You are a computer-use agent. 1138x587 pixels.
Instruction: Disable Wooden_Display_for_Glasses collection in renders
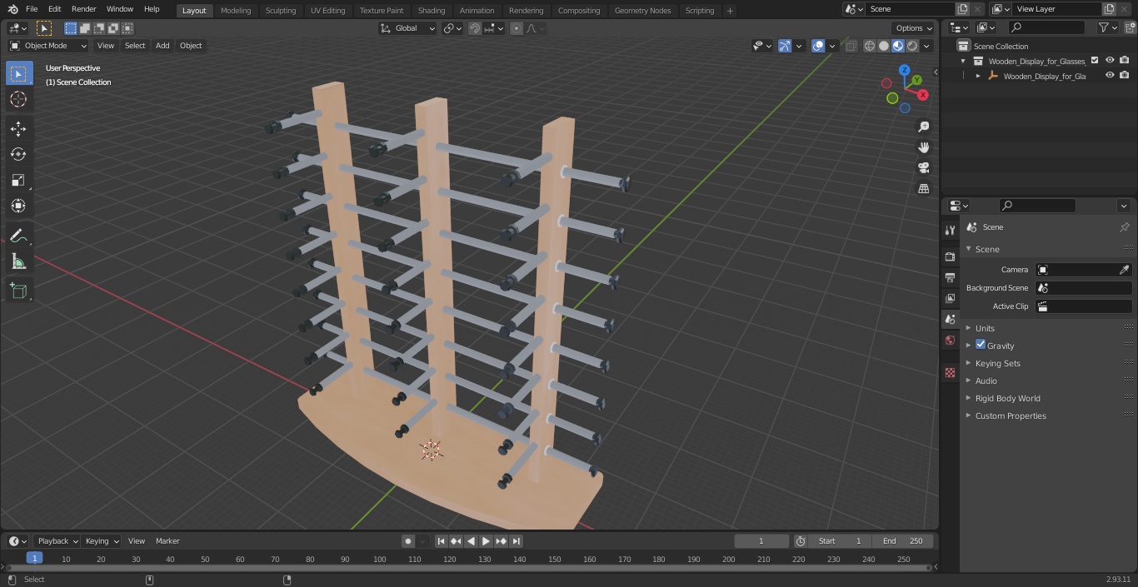(x=1125, y=61)
